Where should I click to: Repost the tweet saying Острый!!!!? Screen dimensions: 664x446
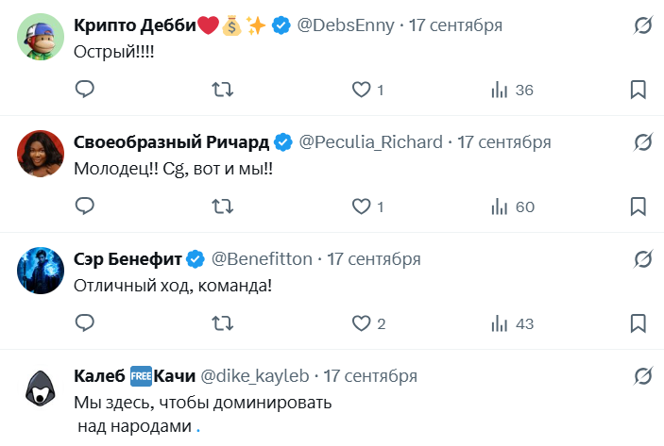point(223,90)
